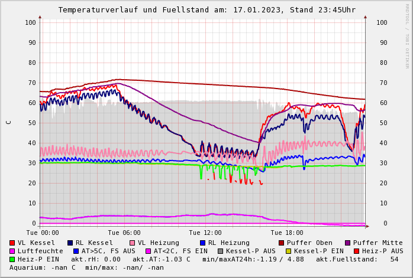Click the Aquarium status line
Viewport: 413px width, 278px height.
click(86, 267)
